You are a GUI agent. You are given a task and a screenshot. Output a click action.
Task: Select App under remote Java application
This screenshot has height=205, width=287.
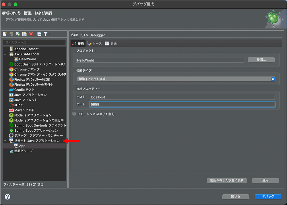click(x=22, y=146)
